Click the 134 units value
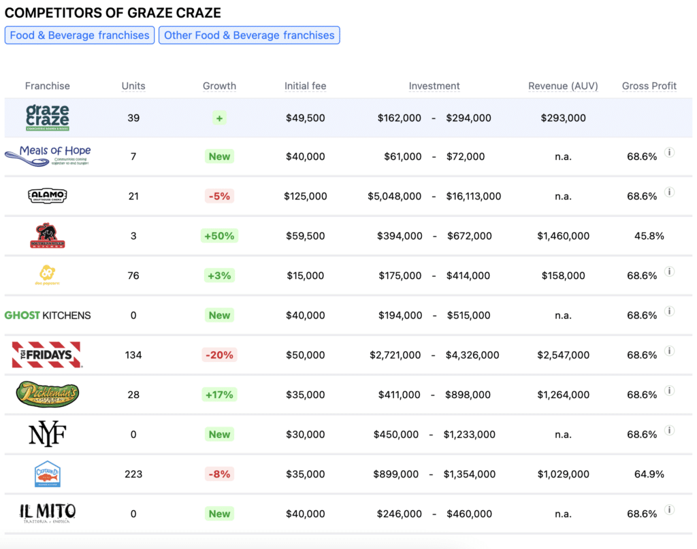The width and height of the screenshot is (697, 549). (x=133, y=355)
